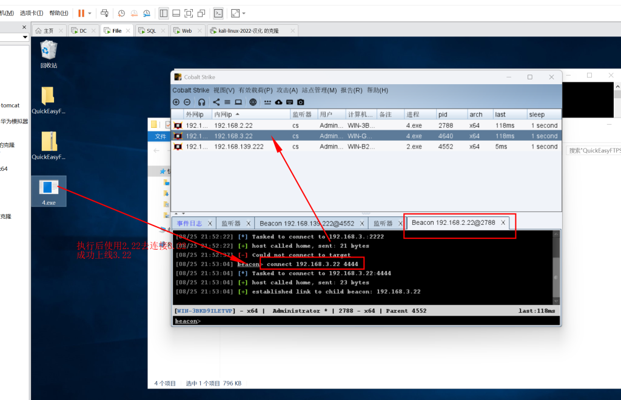Open the Recycle Bin desktop icon

pos(49,55)
